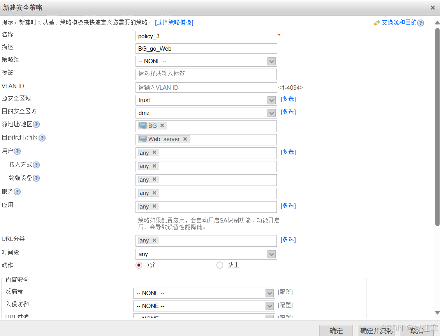Click the computer icon of BG tag

click(x=143, y=126)
